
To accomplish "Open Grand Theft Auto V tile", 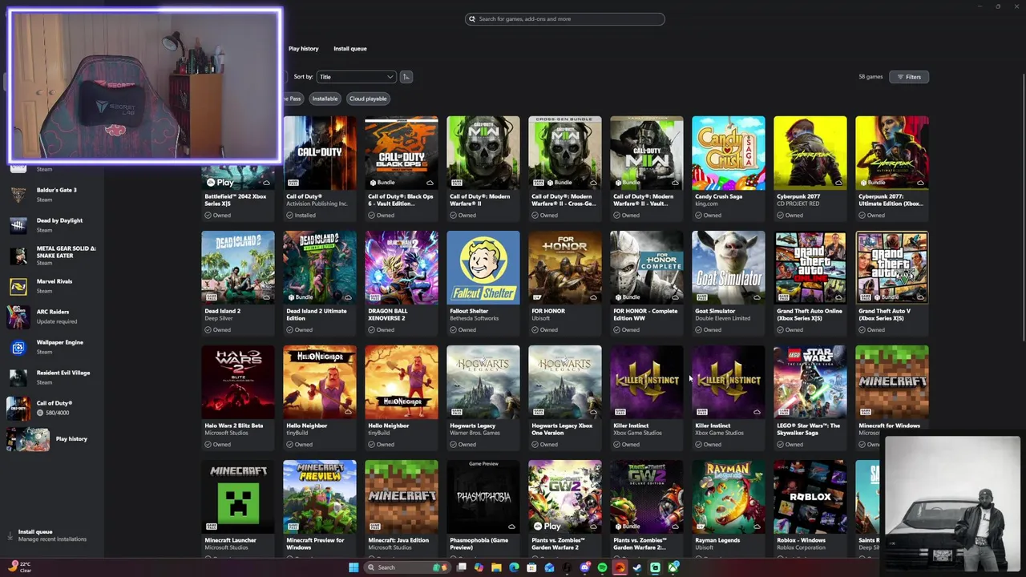I will pos(892,282).
